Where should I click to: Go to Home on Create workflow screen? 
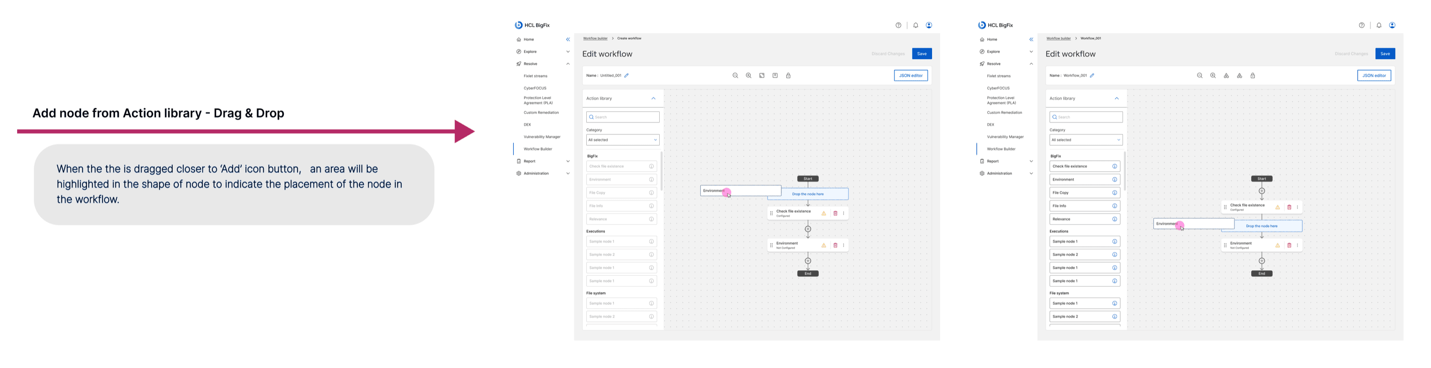click(529, 40)
